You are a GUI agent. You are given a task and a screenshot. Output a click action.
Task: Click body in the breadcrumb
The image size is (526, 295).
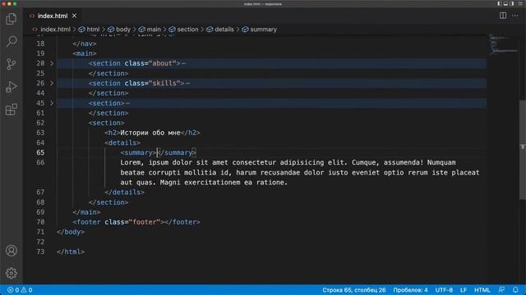(x=122, y=29)
